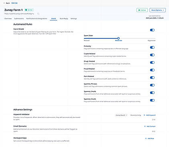This screenshot has height=147, width=169.
Task: Open the Settings tab
Action: tap(73, 19)
